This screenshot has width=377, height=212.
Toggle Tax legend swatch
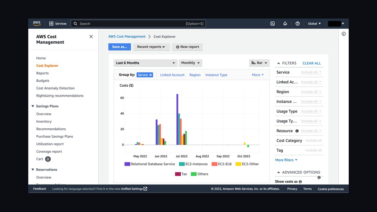178,174
